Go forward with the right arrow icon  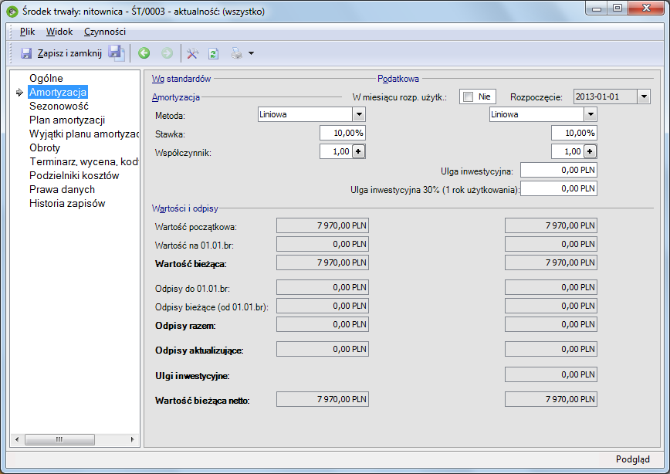167,53
